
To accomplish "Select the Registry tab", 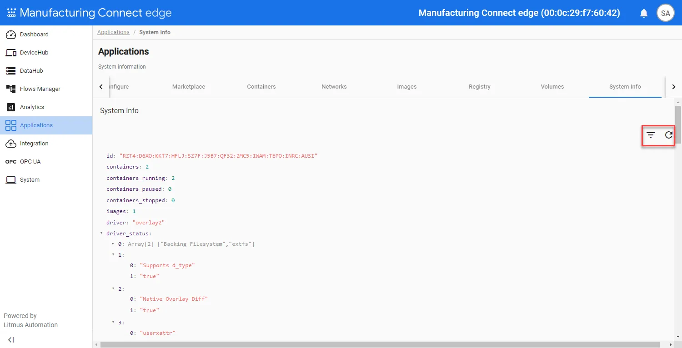I will 480,87.
